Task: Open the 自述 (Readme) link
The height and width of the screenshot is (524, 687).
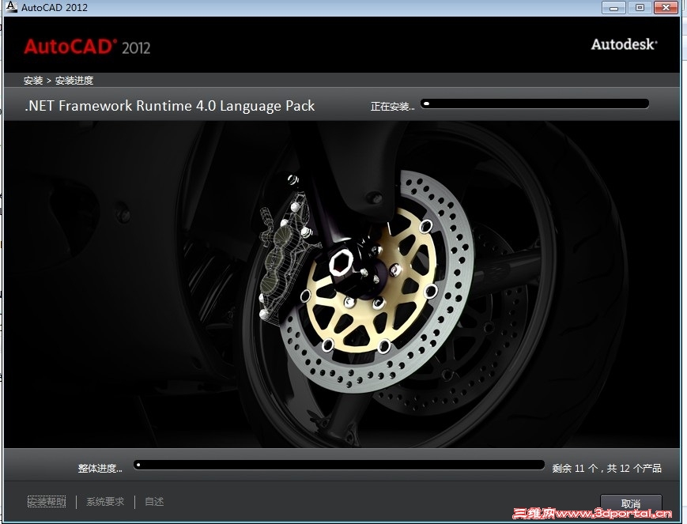Action: coord(153,501)
